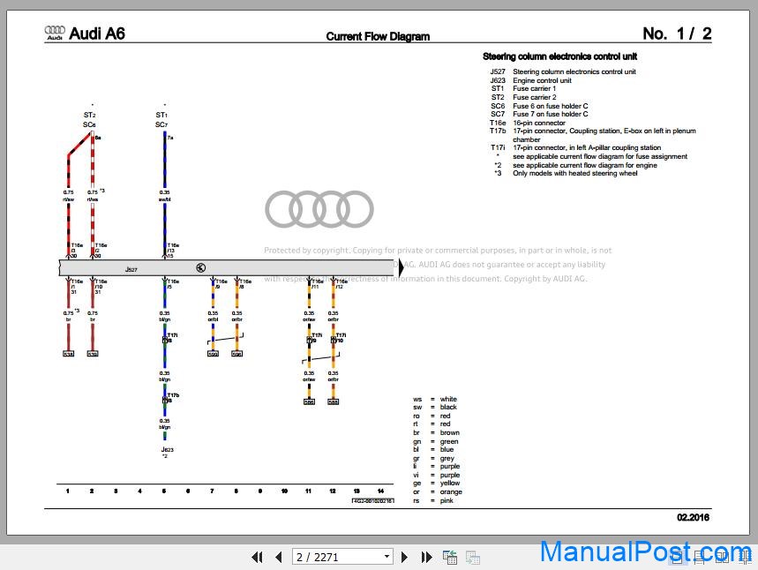
Task: Click the previous view icon beside the page arrows
Action: [449, 558]
